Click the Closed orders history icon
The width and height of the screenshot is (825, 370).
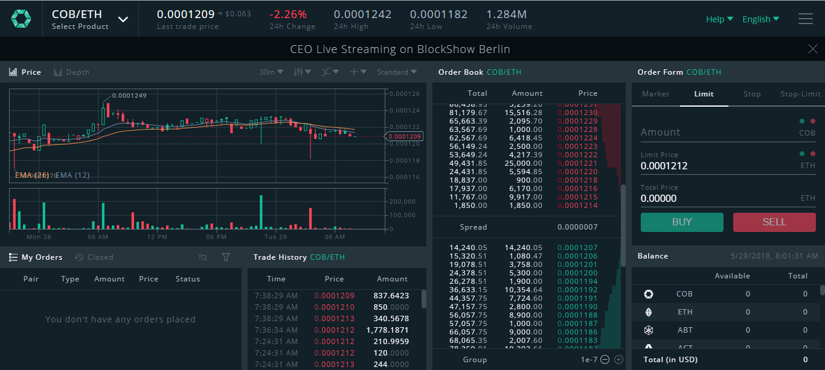coord(79,257)
